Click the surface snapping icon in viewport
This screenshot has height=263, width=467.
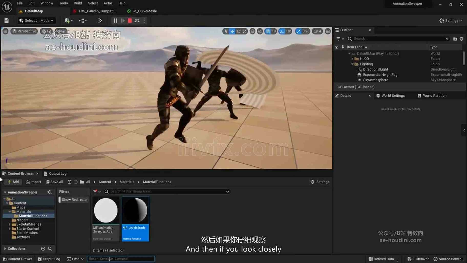260,31
